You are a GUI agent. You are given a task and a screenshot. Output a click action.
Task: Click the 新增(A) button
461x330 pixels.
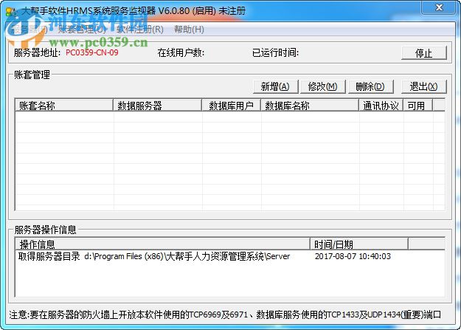275,86
